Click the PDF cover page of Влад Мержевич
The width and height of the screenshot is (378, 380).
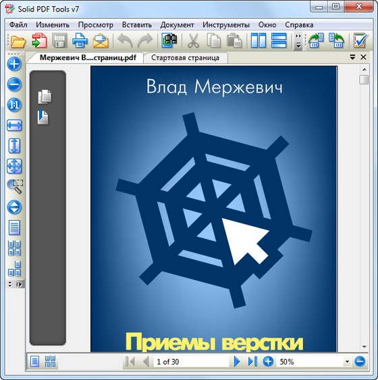(214, 209)
